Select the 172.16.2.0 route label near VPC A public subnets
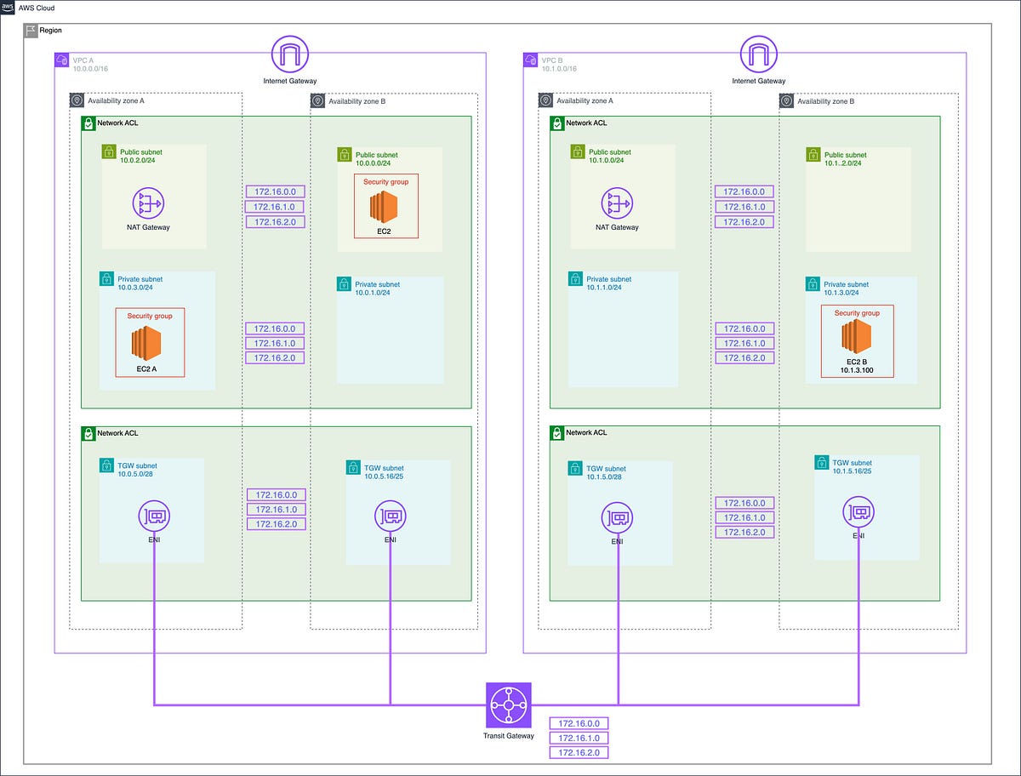This screenshot has width=1021, height=776. click(274, 221)
